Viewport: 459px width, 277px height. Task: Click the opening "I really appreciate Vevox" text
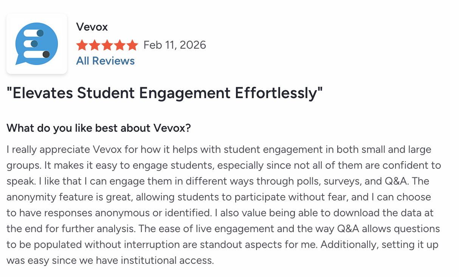point(59,149)
